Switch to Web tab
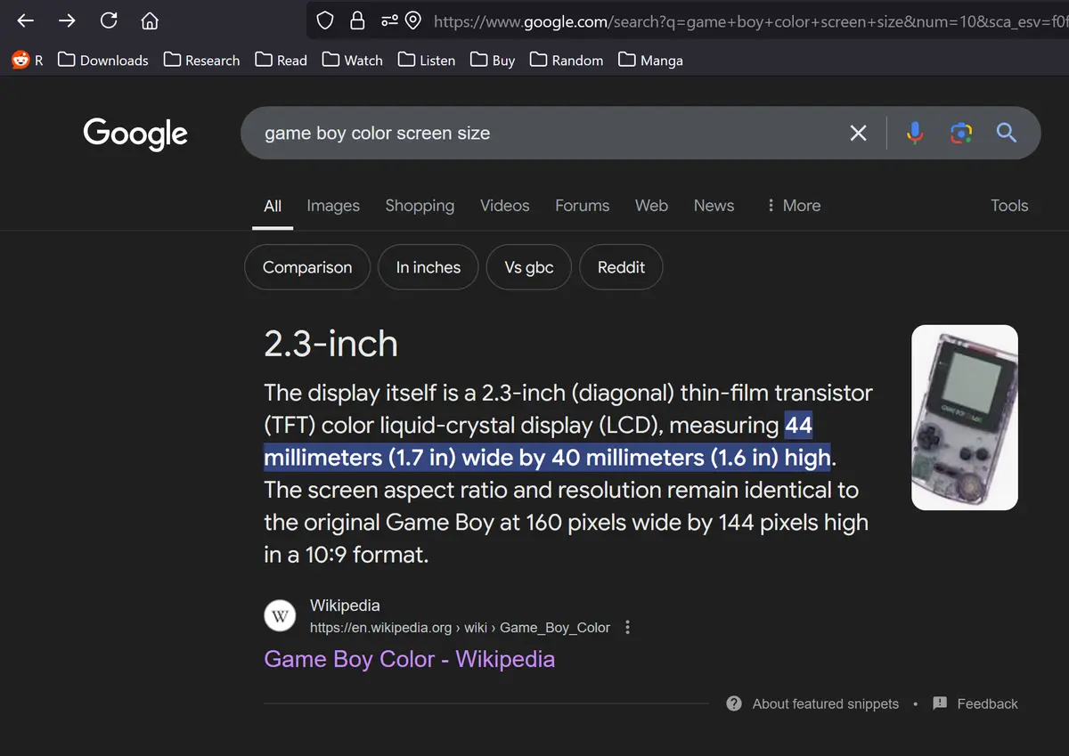 point(651,206)
